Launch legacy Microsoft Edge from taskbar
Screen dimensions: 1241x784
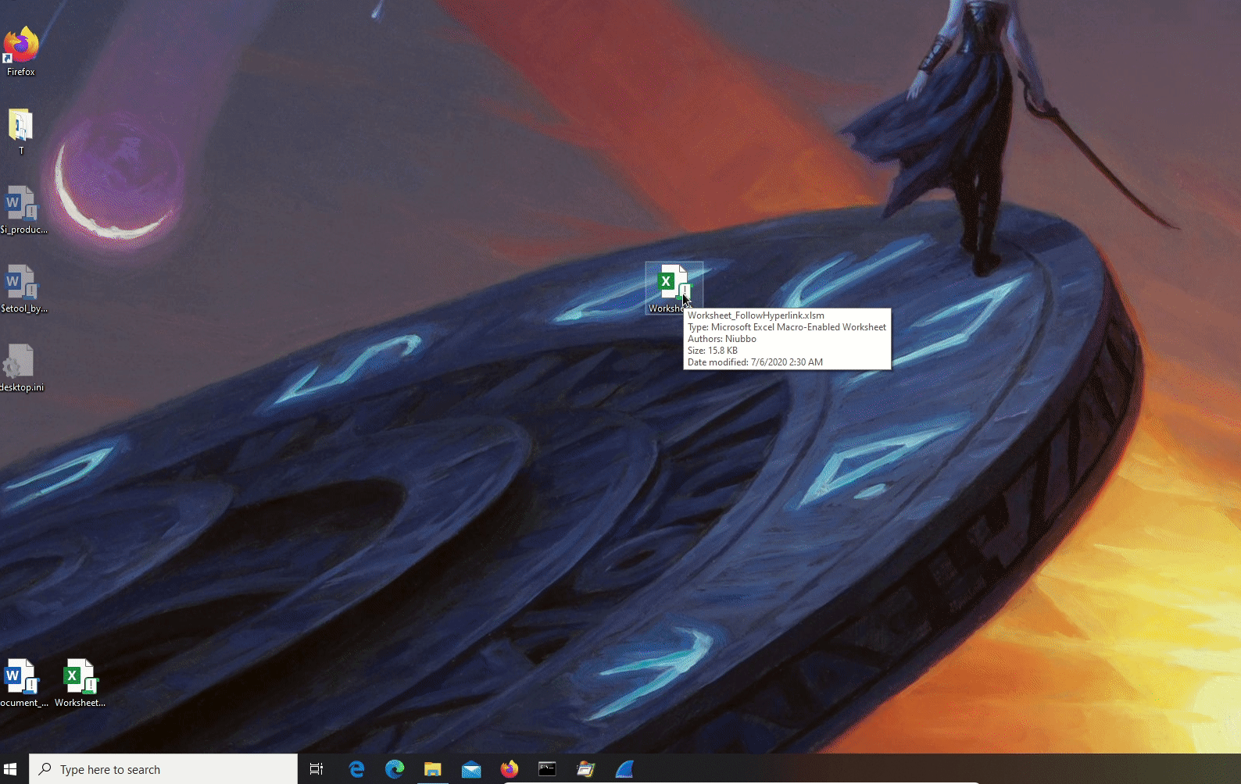(x=357, y=769)
